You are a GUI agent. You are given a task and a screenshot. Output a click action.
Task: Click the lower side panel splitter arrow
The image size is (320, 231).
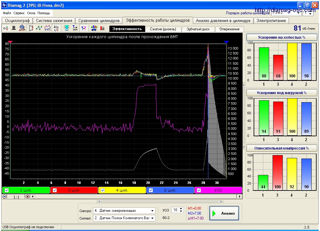244,147
